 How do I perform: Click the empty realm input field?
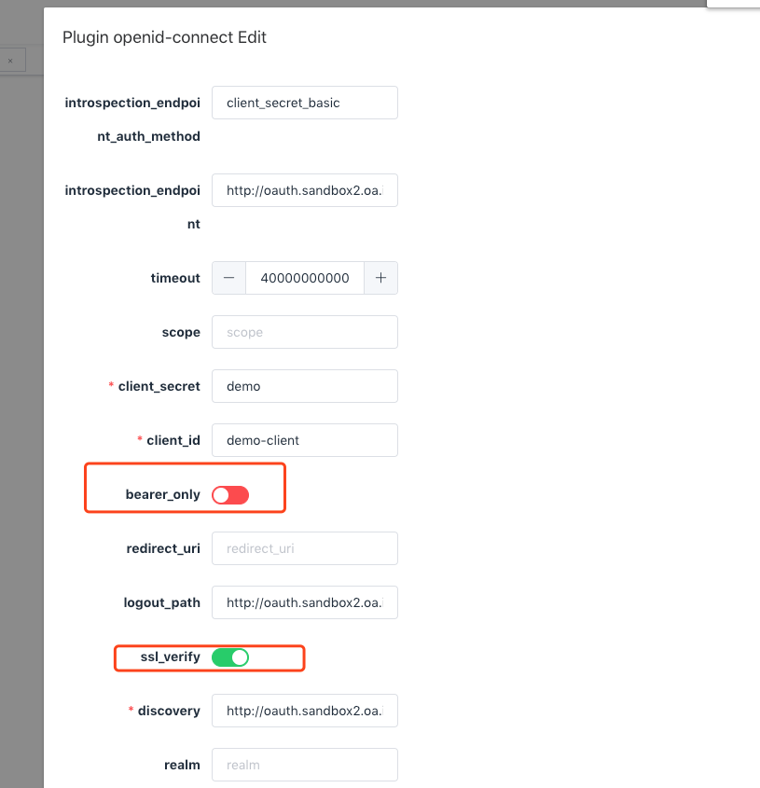pyautogui.click(x=304, y=765)
